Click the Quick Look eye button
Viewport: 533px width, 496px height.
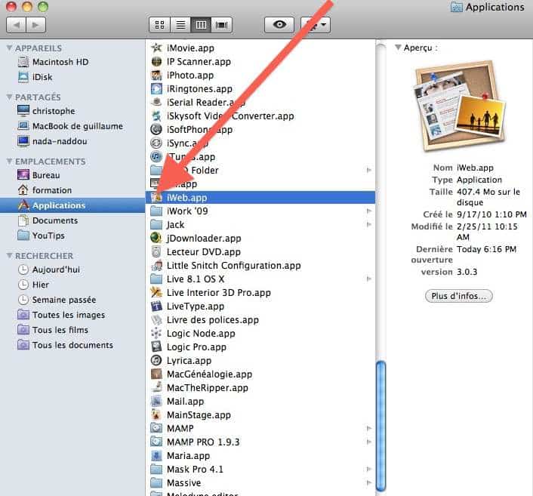click(279, 25)
